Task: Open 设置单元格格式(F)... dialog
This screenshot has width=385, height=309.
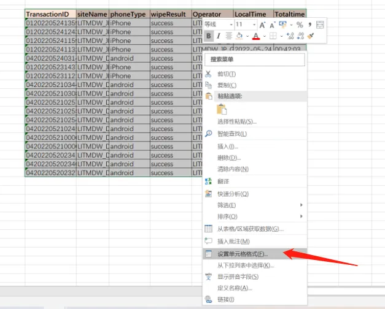Action: 255,254
